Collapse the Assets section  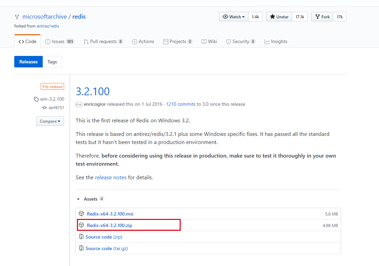click(79, 199)
